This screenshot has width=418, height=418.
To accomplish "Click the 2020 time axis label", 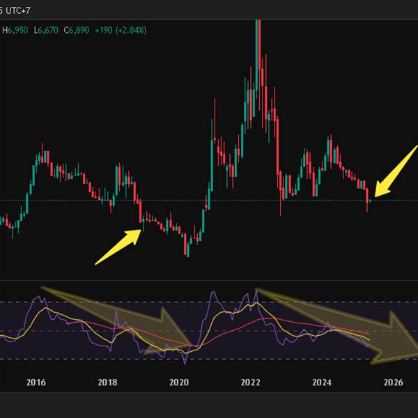I will click(x=179, y=382).
